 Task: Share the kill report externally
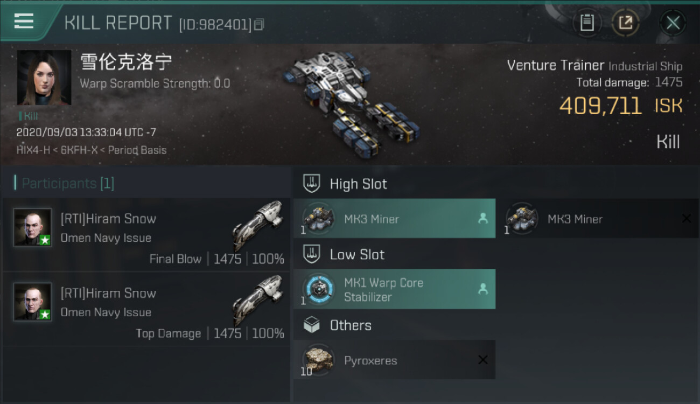(625, 23)
